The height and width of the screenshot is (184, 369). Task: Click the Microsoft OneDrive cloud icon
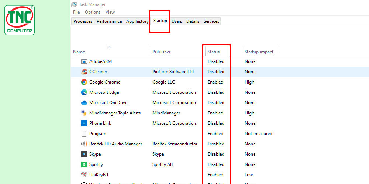pyautogui.click(x=84, y=103)
